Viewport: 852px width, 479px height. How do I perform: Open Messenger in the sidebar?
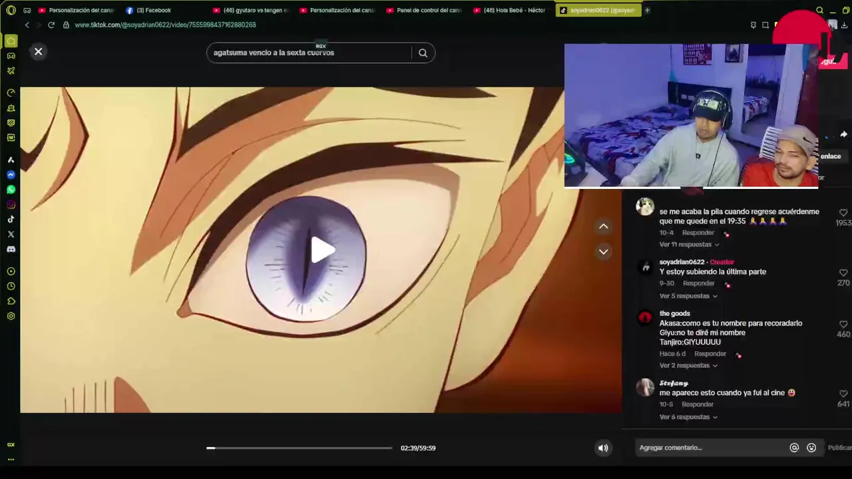click(x=11, y=174)
